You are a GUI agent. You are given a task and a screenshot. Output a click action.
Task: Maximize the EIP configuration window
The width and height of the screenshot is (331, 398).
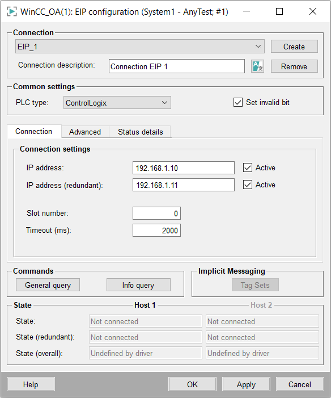[279, 11]
